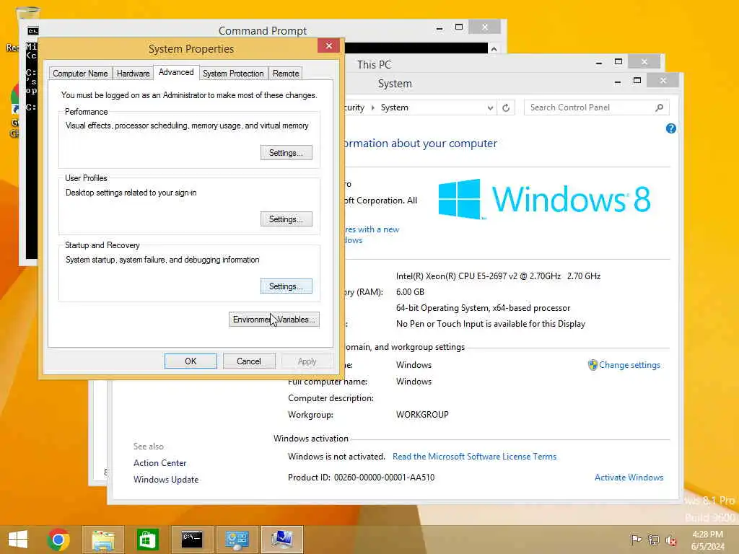Refresh the System address bar
739x554 pixels.
click(506, 108)
